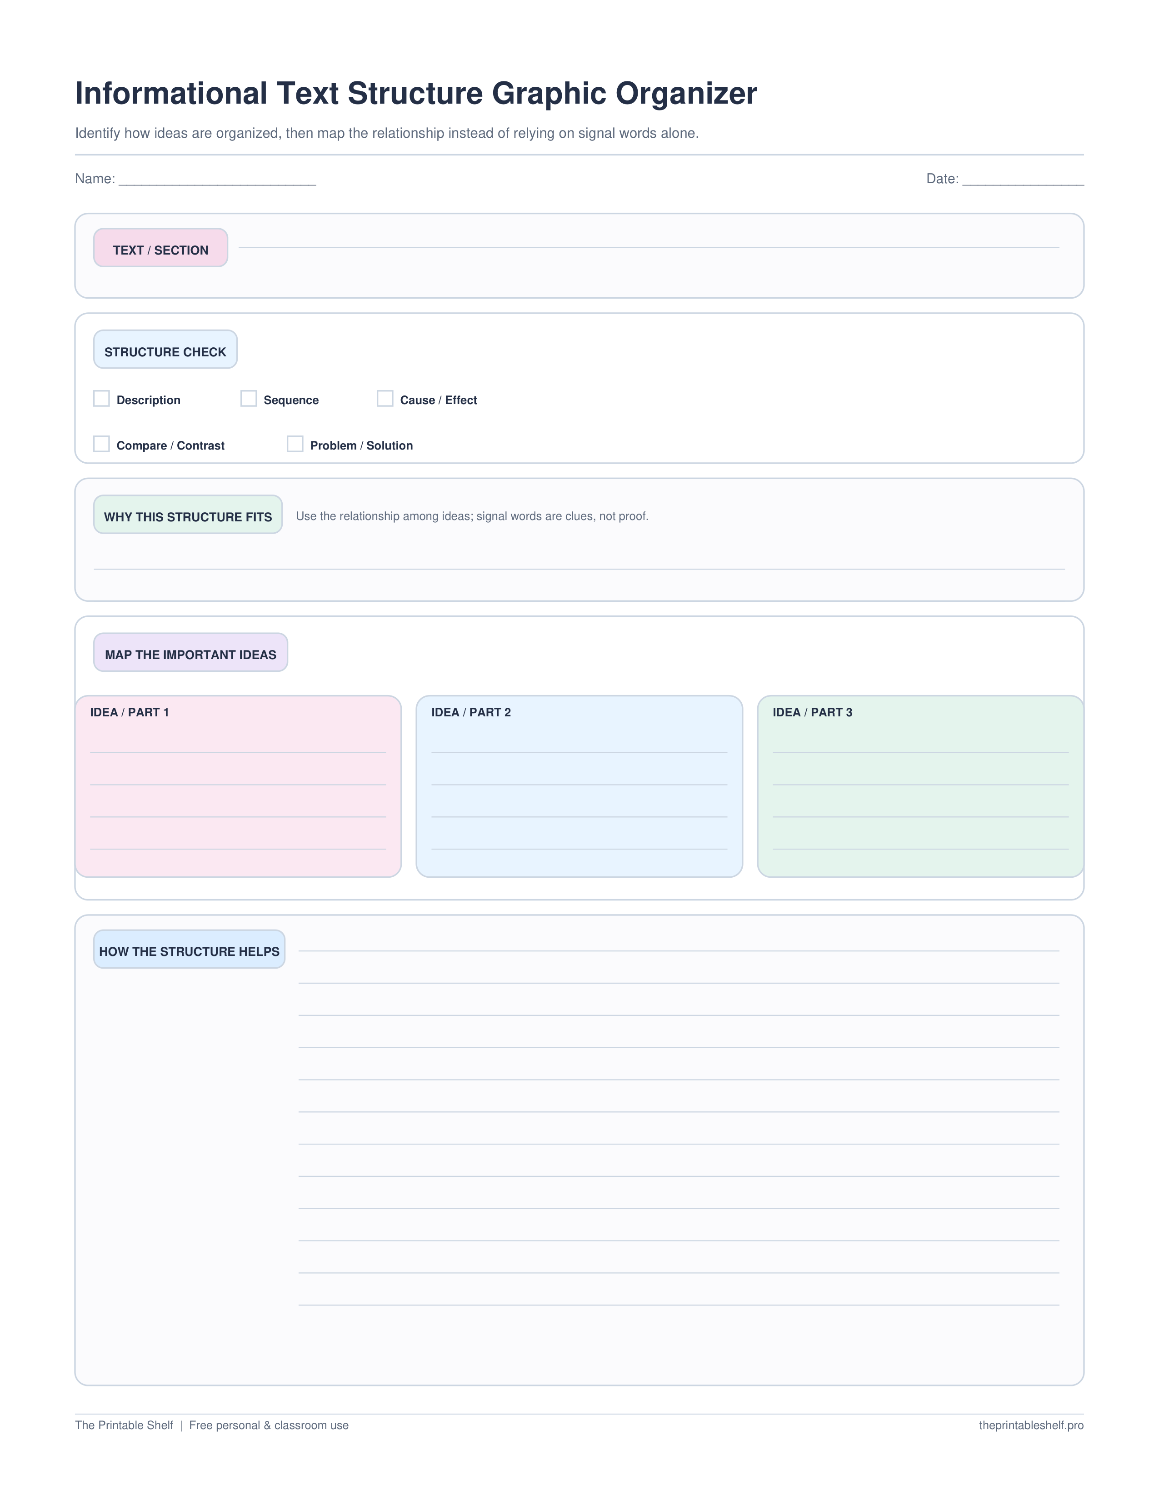
Task: Click the blue IDEA / PART 2 box
Action: point(579,786)
